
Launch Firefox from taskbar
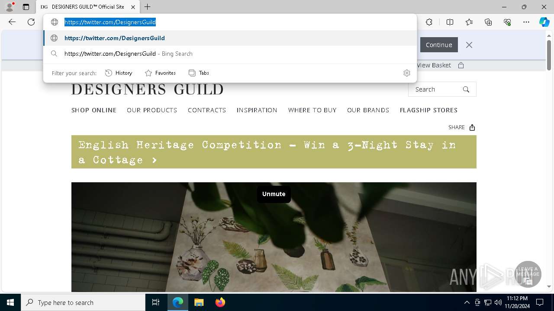click(x=220, y=302)
